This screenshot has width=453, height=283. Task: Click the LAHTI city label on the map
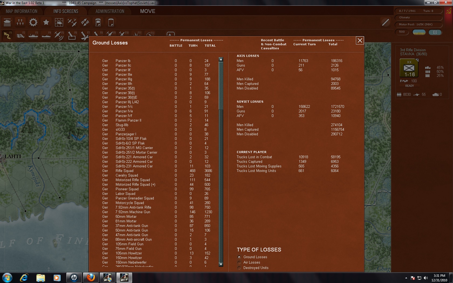tap(13, 156)
